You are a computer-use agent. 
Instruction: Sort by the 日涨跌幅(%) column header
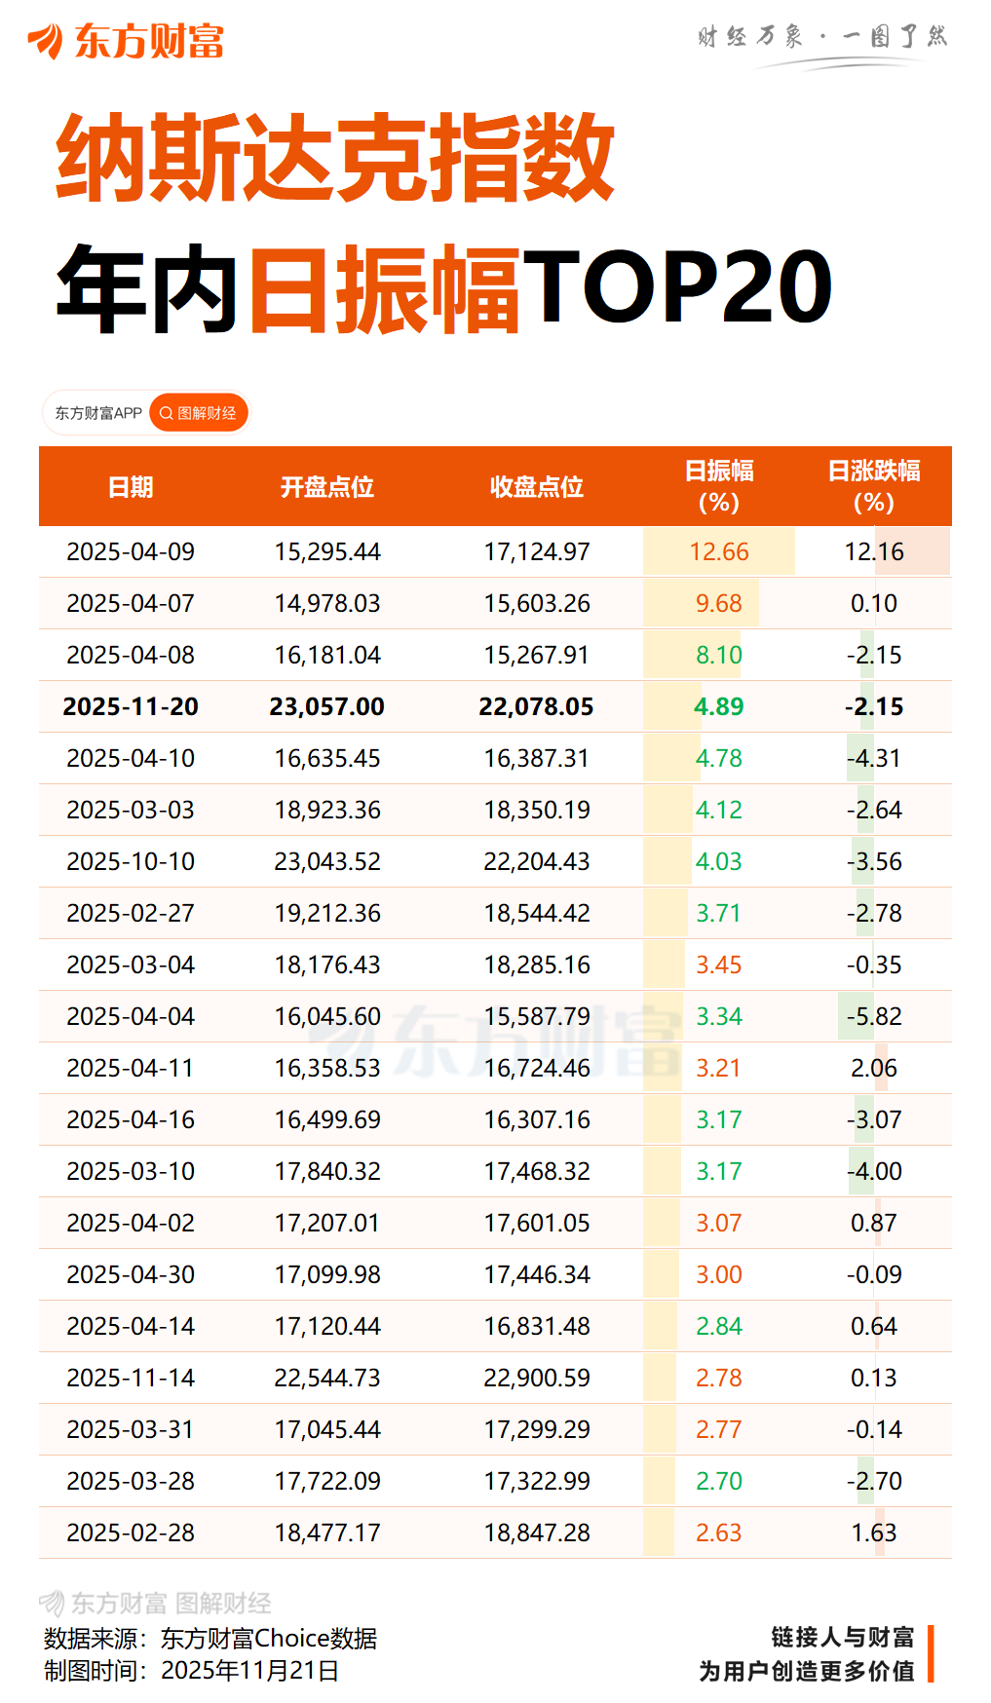pyautogui.click(x=873, y=486)
